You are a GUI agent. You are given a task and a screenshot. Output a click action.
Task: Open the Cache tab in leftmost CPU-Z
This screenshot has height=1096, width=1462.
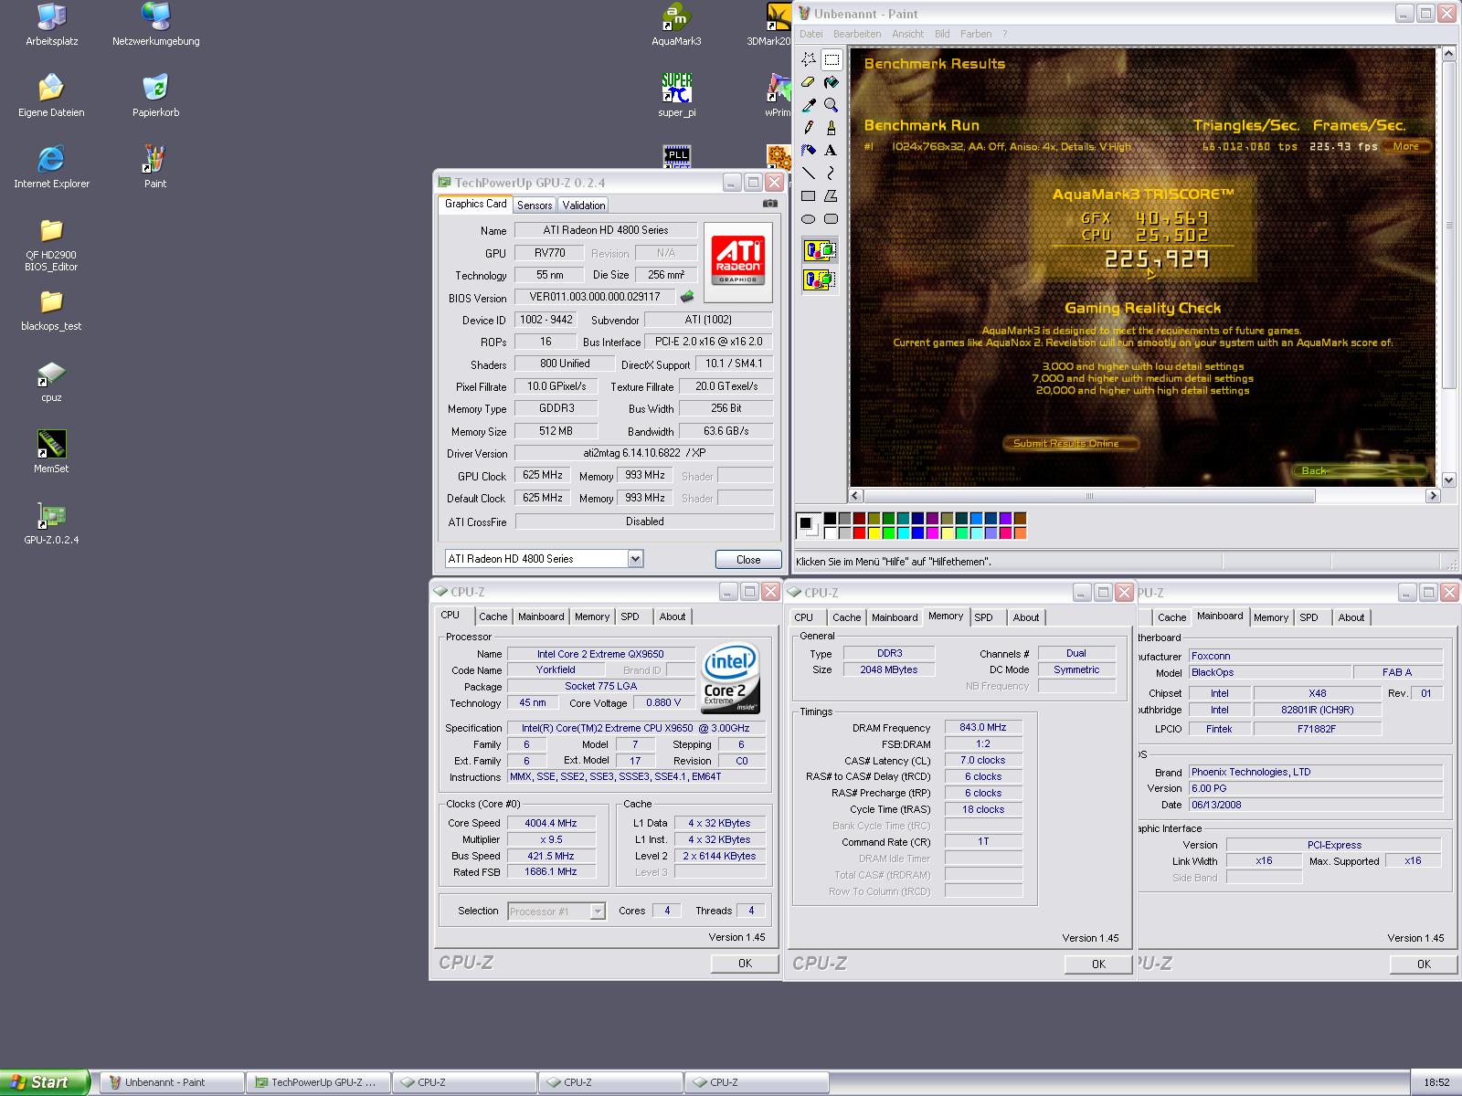tap(493, 616)
